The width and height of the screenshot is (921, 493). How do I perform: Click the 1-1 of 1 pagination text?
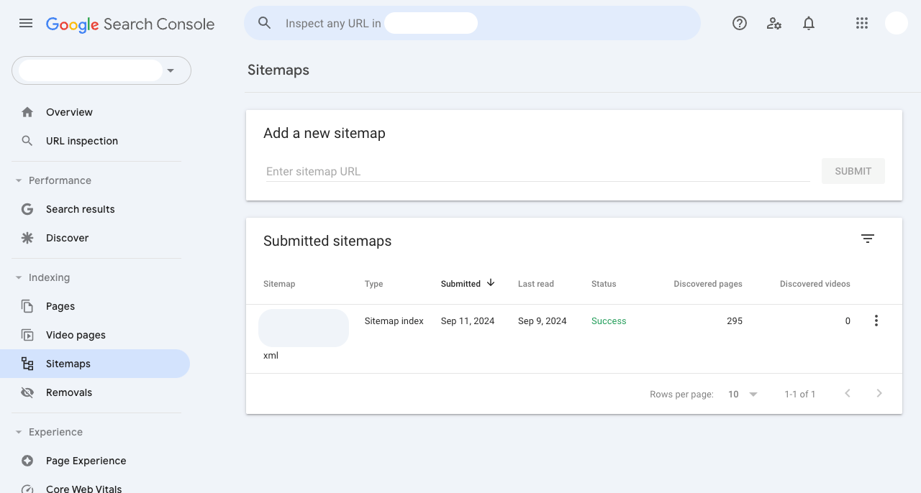point(800,394)
